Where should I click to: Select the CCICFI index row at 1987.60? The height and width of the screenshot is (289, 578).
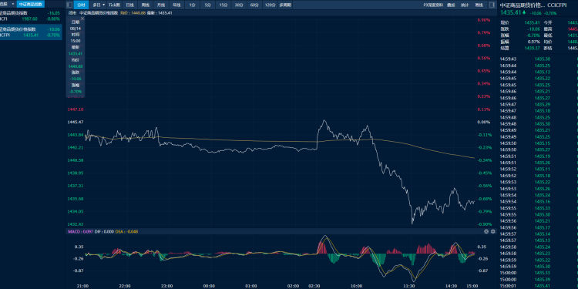click(x=31, y=16)
